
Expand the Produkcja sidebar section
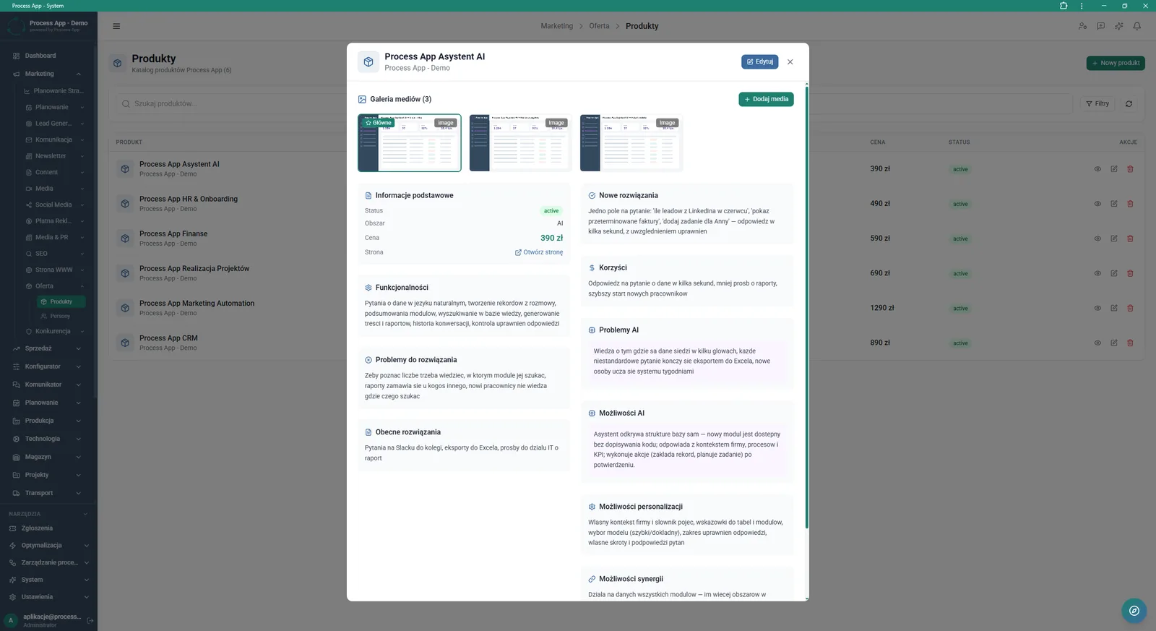pos(48,421)
